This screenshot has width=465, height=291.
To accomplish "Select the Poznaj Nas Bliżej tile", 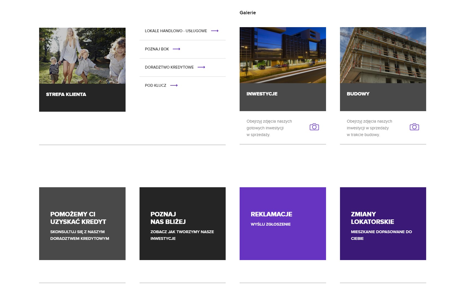I will click(182, 224).
